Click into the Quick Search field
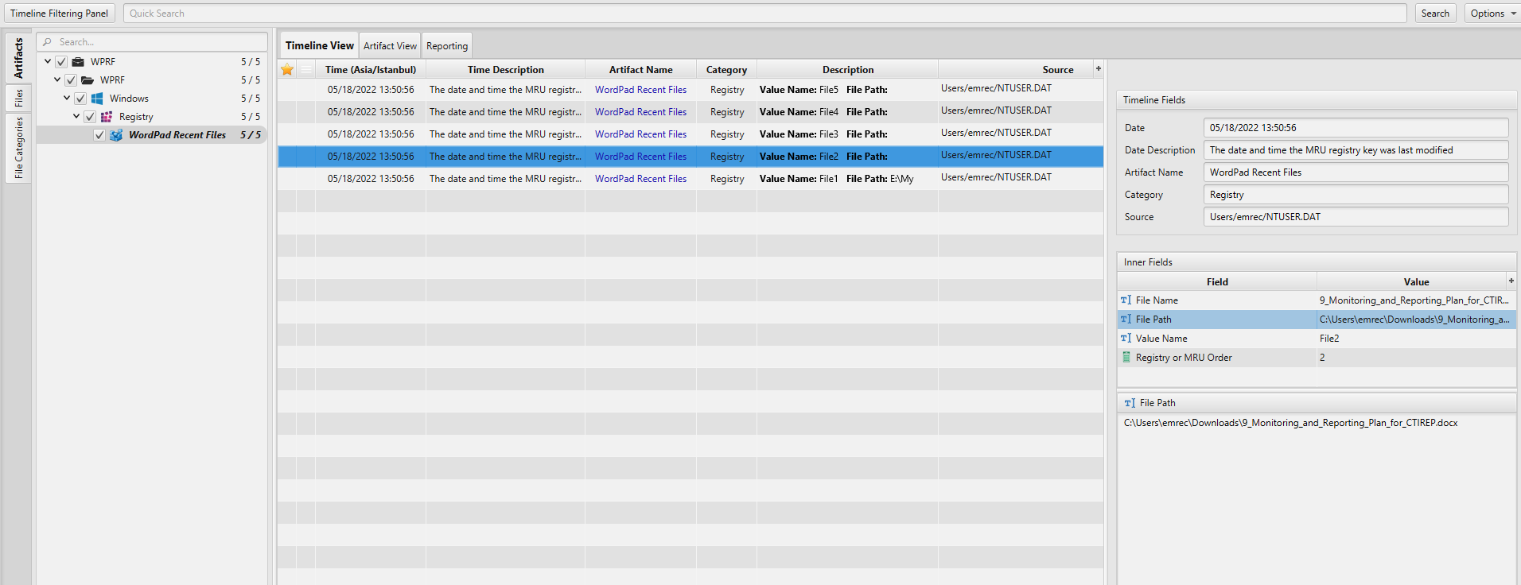 coord(764,14)
